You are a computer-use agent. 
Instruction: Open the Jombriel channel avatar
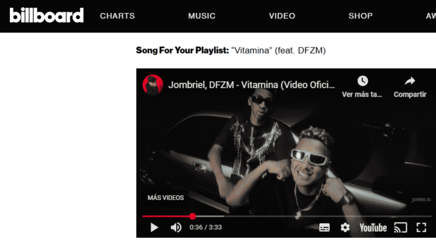click(x=153, y=85)
